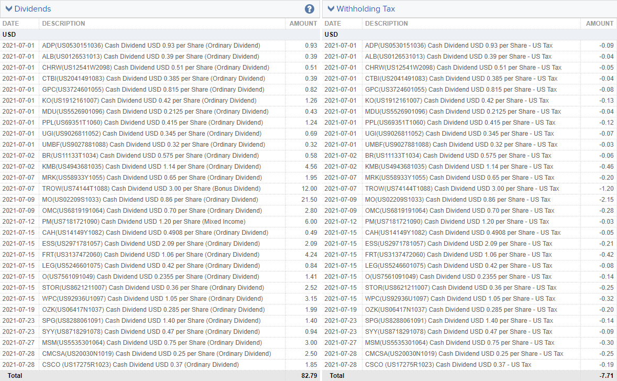Open the Dividends help question-mark icon
Viewport: 617px width, 381px height.
point(310,9)
